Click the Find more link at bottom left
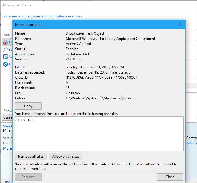 (x=8, y=181)
